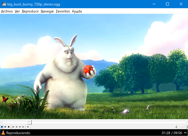Click the stereo audio indicator icon in status bar
Image resolution: width=188 pixels, height=136 pixels.
click(185, 133)
